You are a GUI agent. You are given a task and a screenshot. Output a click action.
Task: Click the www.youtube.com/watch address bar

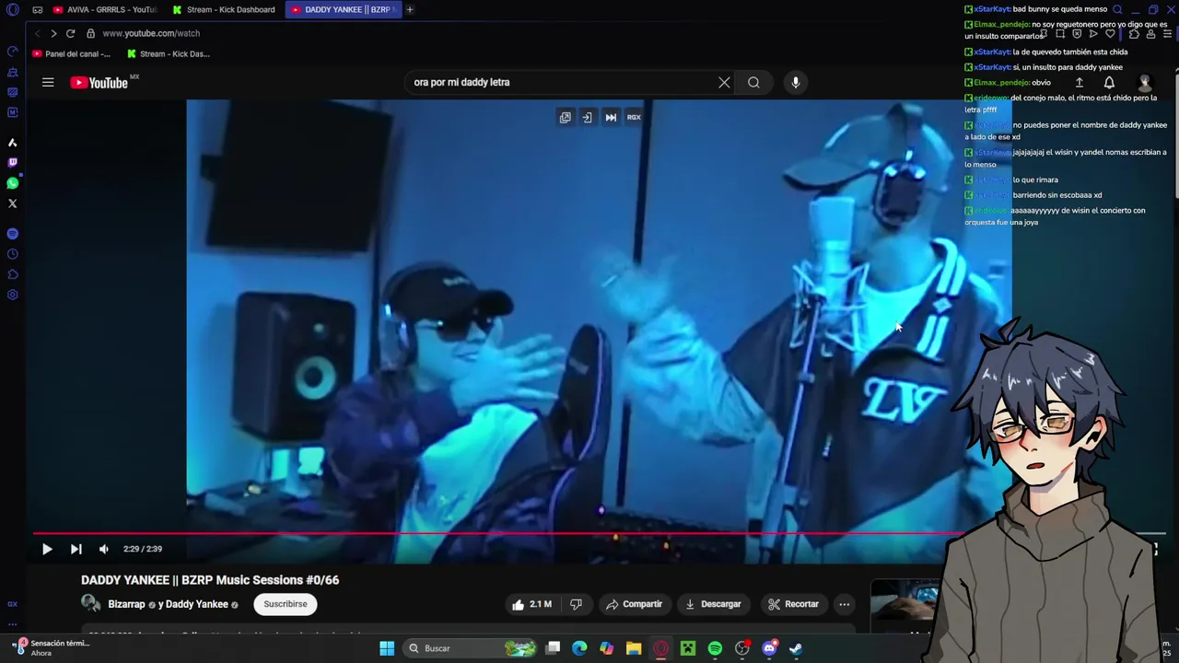pyautogui.click(x=151, y=33)
